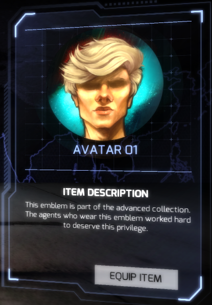Click the horizontal divider line above avatar
The height and width of the screenshot is (305, 212).
(108, 26)
